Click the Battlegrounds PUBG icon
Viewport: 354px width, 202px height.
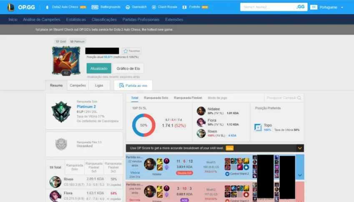pyautogui.click(x=95, y=7)
